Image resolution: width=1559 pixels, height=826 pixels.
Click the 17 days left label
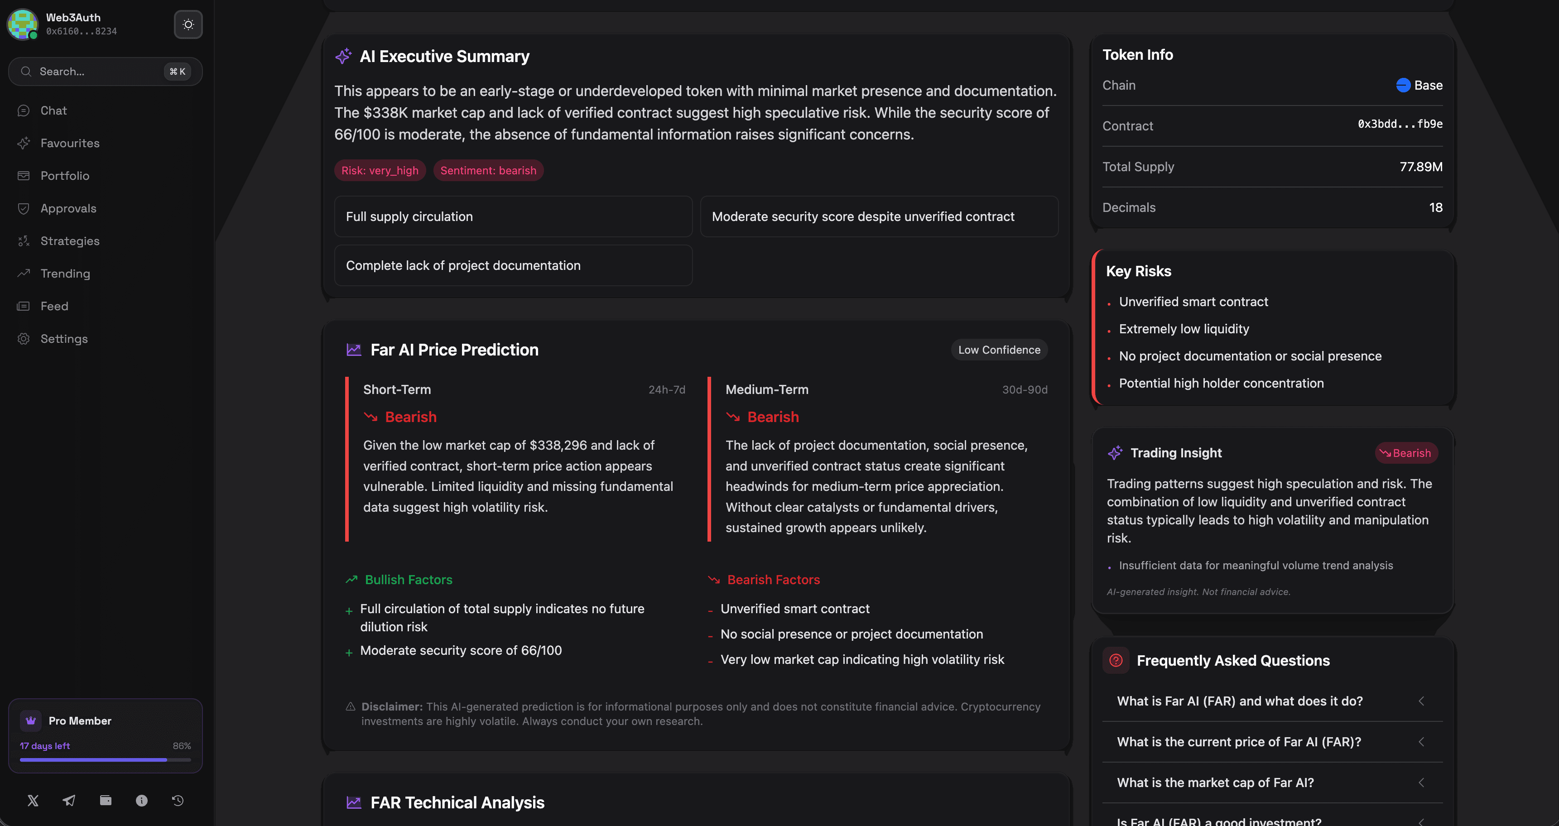45,746
